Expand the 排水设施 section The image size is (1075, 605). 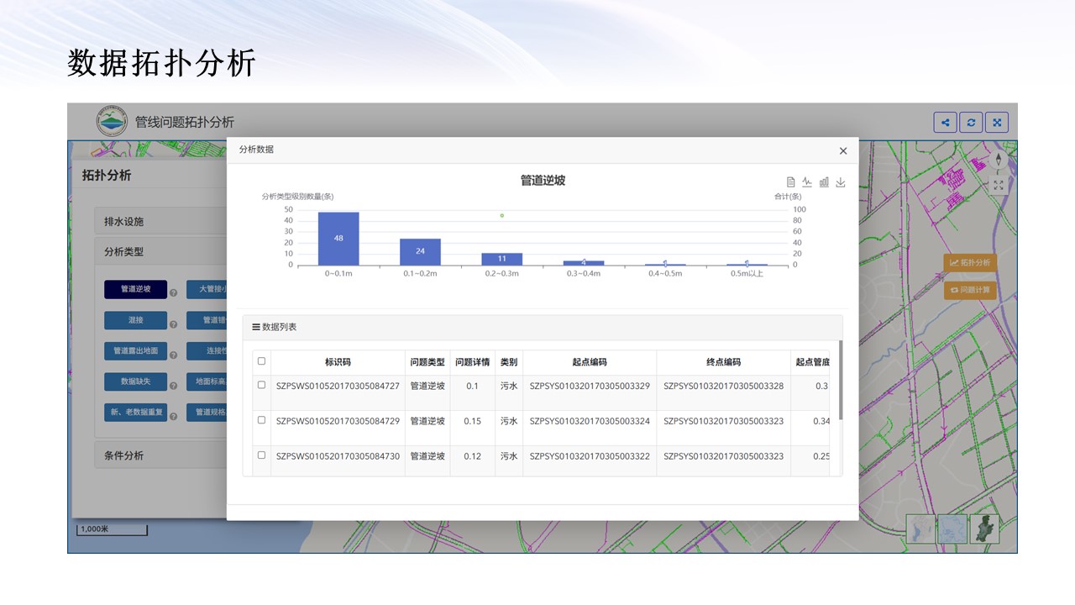(x=160, y=222)
